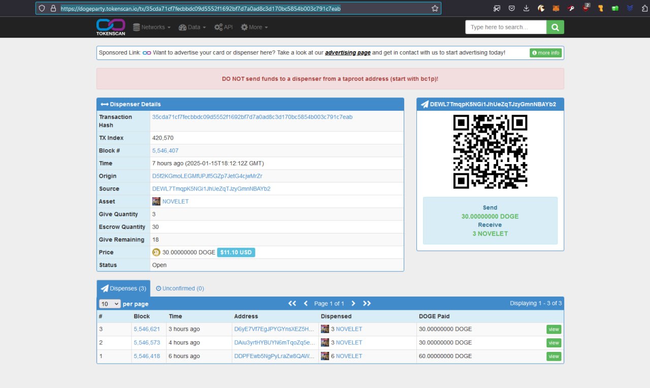Open origin address D5f2KGmoLEGMfUPJf5GZp7JetG4cjwMrZr
Screen dimensions: 650x388
tap(207, 176)
